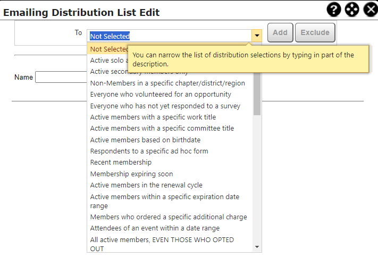Viewport: 378px width, 257px height.
Task: Pick Active members with a specific committee title
Action: [170, 128]
